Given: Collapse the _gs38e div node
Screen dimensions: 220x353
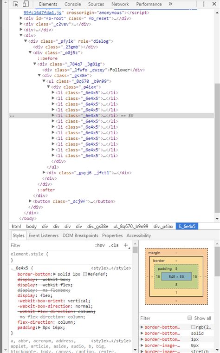Looking at the screenshot, I should [39, 75].
